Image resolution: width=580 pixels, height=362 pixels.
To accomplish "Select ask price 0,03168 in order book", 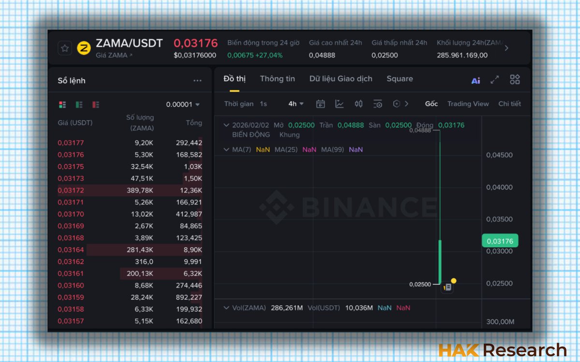I will (x=71, y=238).
